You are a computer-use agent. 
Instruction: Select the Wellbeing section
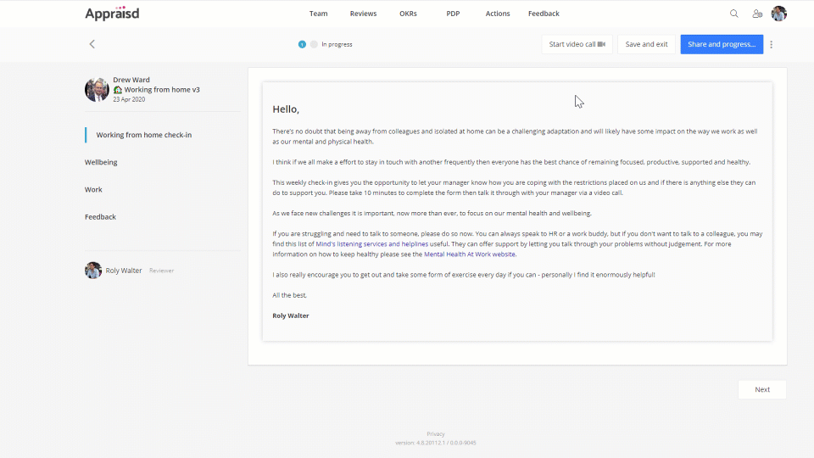(x=101, y=162)
